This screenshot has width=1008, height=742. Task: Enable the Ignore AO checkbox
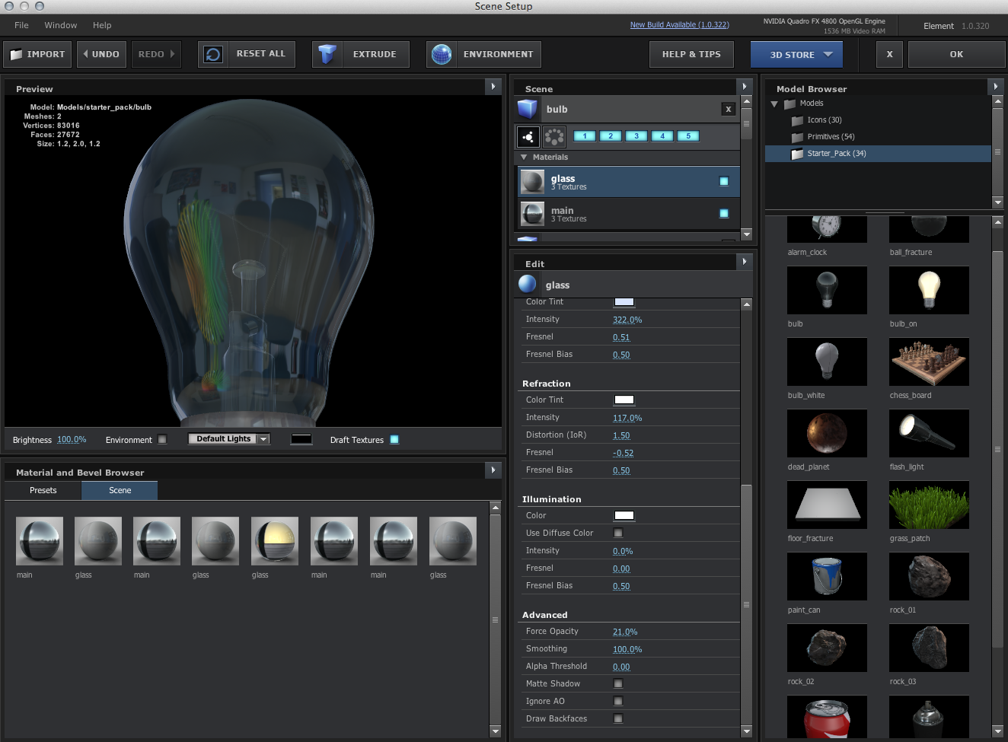618,701
